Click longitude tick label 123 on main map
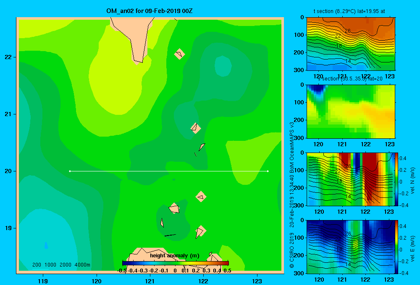Image resolution: width=420 pixels, height=285 pixels. 257,281
